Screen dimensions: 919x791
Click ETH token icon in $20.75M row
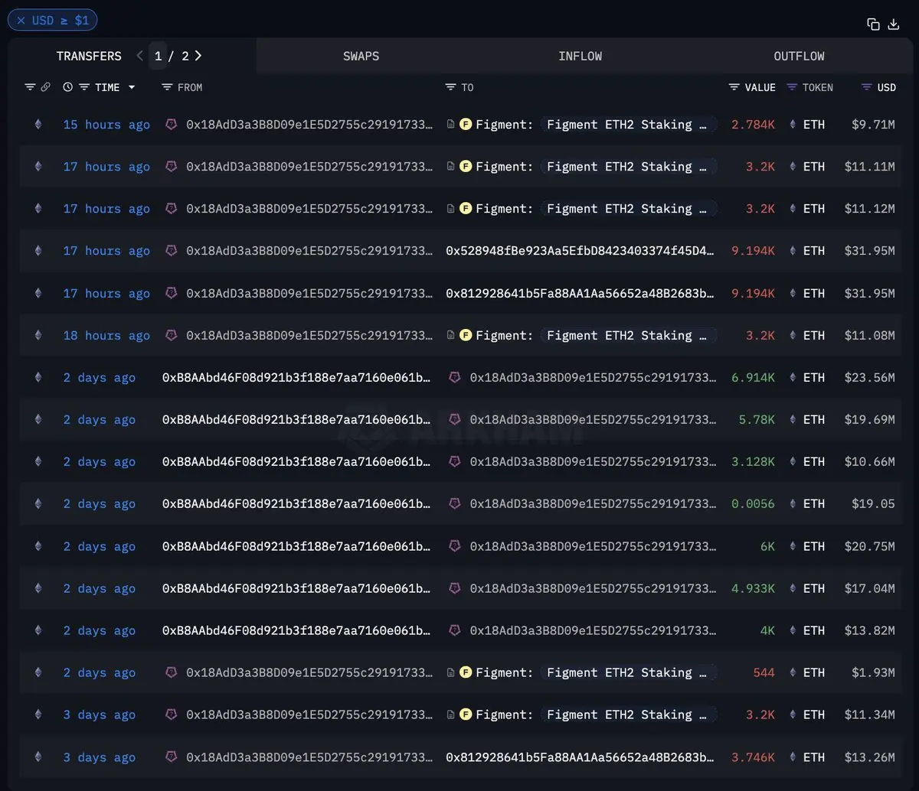[x=793, y=546]
